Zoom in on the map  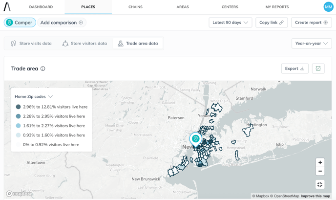[x=320, y=162]
